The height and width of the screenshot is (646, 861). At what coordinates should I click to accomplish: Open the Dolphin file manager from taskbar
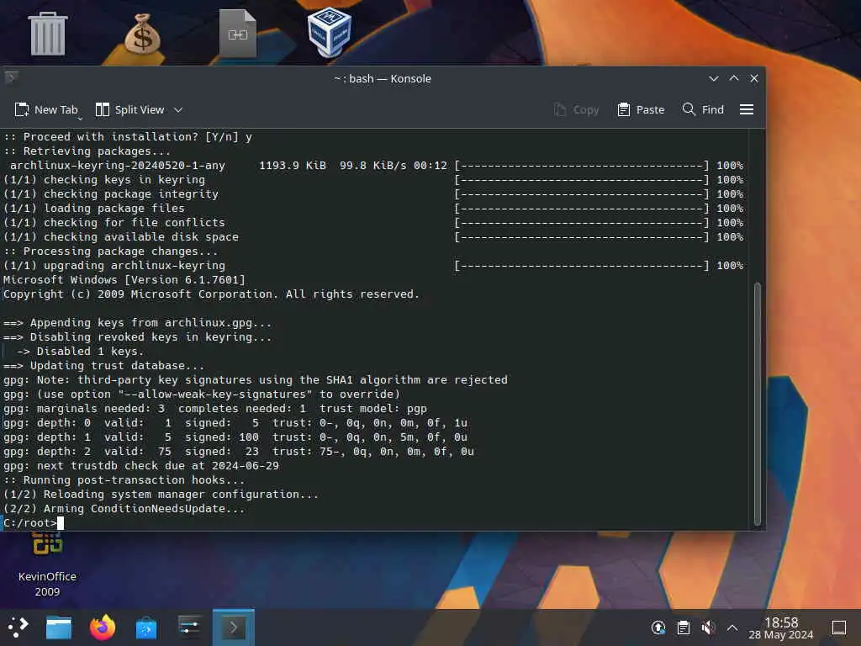click(59, 627)
